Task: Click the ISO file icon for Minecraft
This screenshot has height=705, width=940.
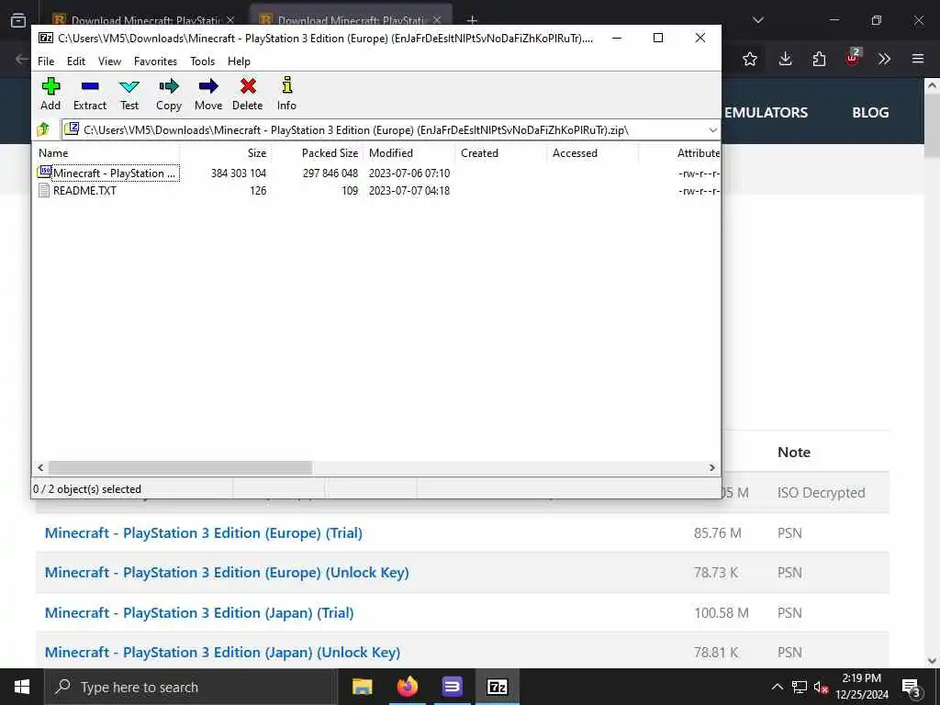Action: click(44, 173)
